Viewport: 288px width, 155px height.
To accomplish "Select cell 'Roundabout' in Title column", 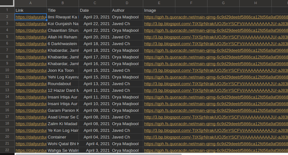I will (63, 84).
